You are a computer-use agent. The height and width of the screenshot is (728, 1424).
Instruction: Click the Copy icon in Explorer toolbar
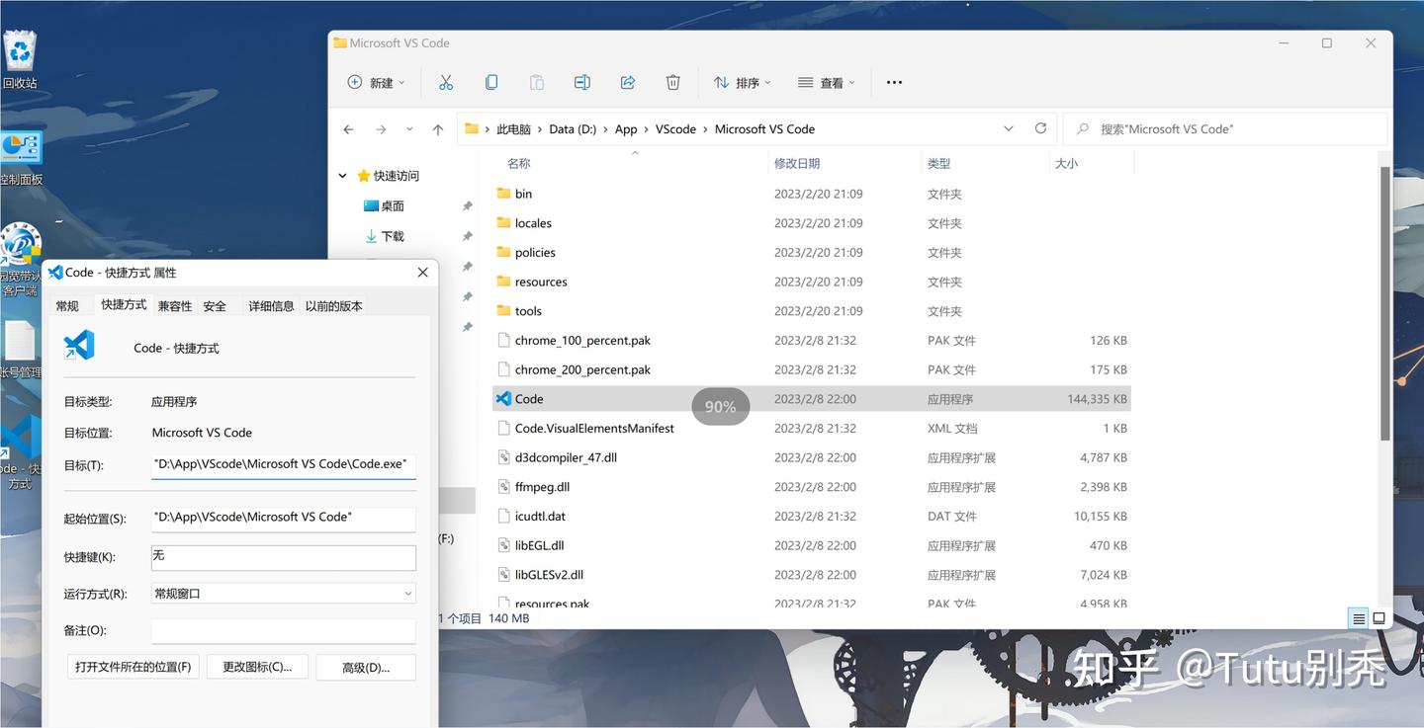[x=491, y=82]
